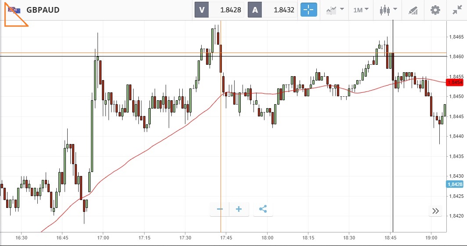467x246 pixels.
Task: Select the GBPAUD instrument name
Action: [x=43, y=10]
